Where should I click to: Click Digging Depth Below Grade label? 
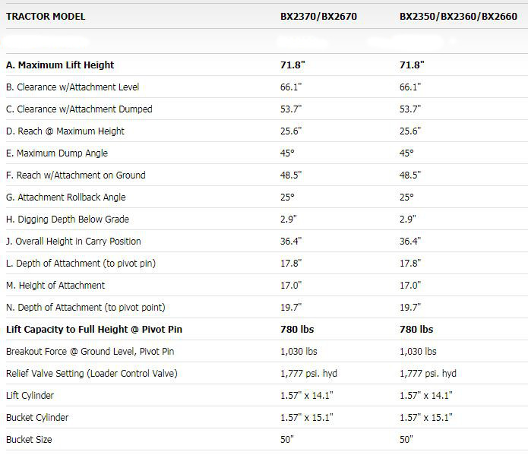(x=68, y=220)
